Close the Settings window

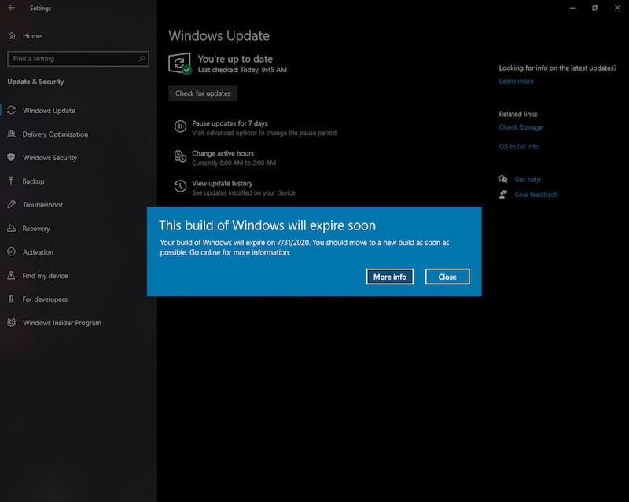tap(617, 8)
